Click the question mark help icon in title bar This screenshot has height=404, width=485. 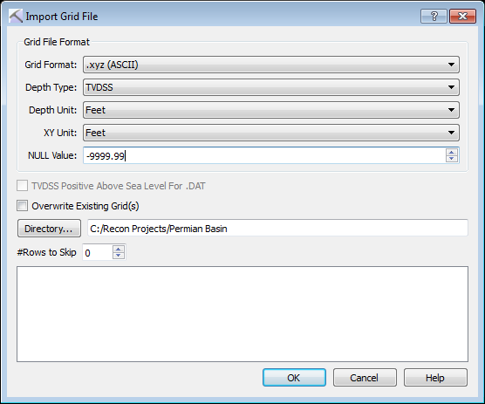pyautogui.click(x=434, y=16)
